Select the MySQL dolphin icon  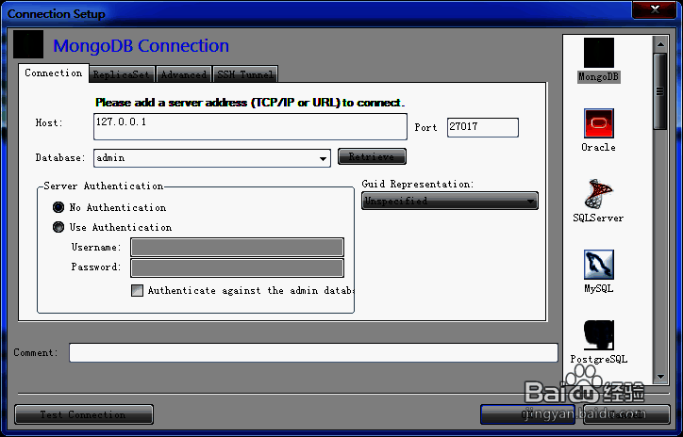point(598,265)
